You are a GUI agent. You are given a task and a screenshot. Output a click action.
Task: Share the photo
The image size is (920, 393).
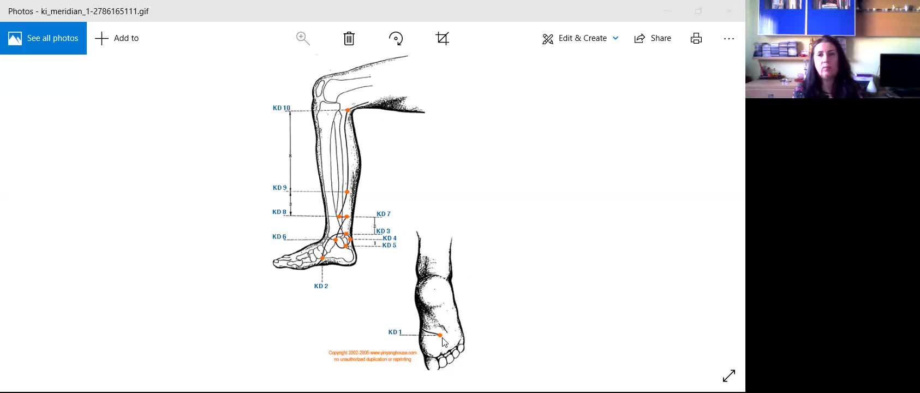pyautogui.click(x=653, y=38)
